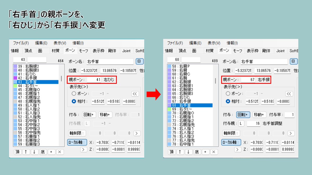Click 親ボーン index field showing 67
This screenshot has width=312, height=175.
(248, 80)
